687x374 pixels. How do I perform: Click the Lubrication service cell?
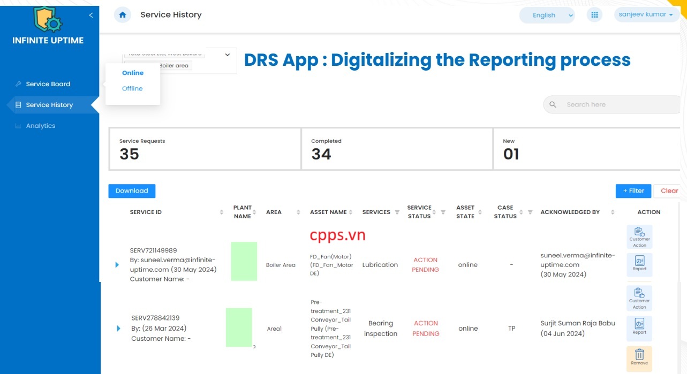(380, 265)
